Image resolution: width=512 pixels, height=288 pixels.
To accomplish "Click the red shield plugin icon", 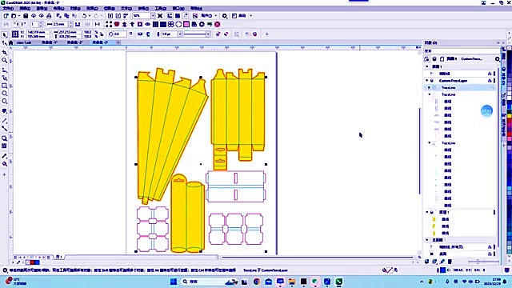I will click(x=117, y=24).
